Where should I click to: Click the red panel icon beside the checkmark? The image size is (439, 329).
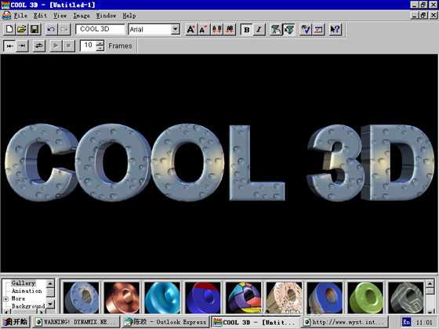click(318, 30)
